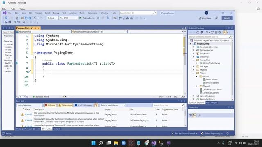Screen dimensions: 262x147
Task: Click the split editor plus icon
Action: pos(185,32)
